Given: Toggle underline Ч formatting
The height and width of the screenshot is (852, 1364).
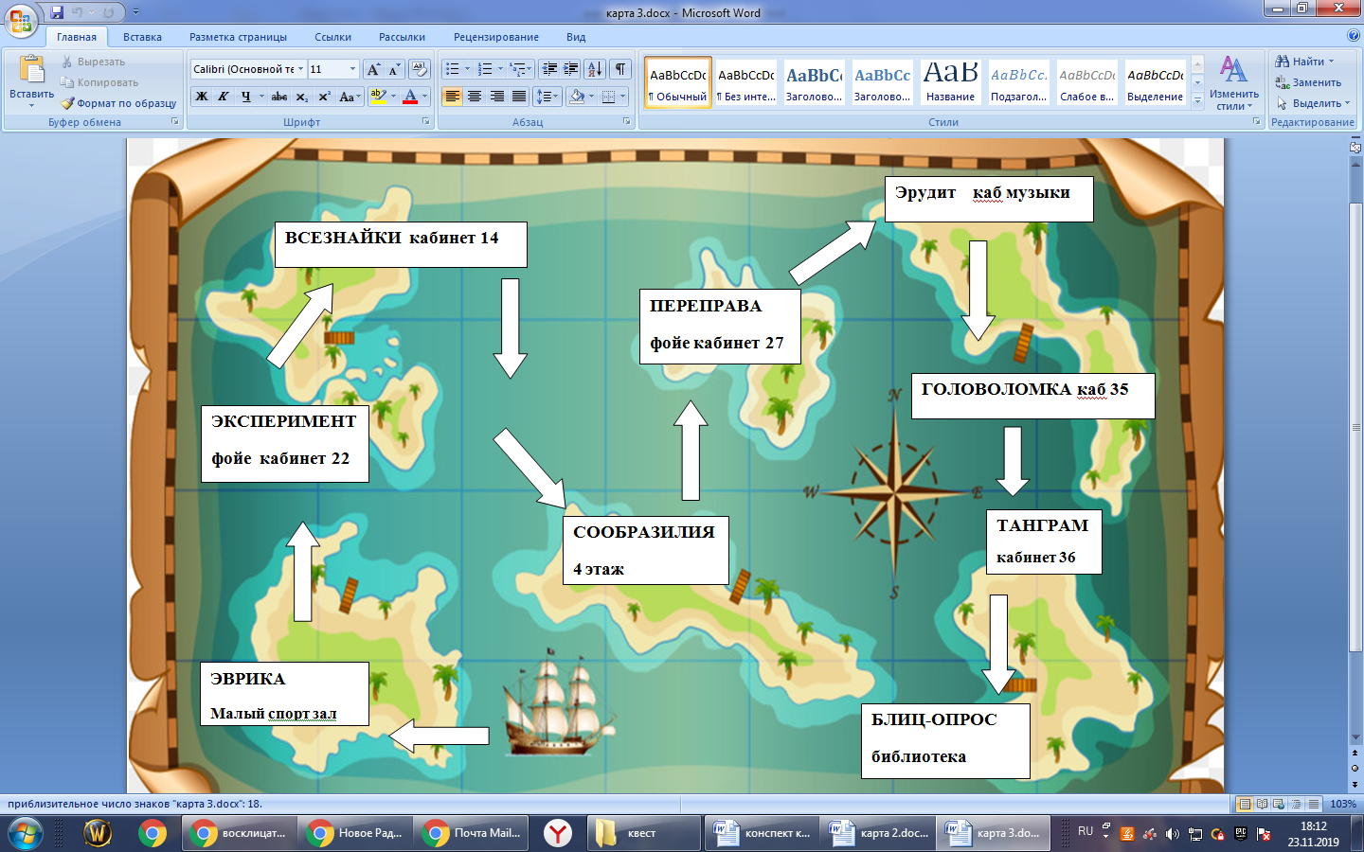Looking at the screenshot, I should tap(246, 97).
